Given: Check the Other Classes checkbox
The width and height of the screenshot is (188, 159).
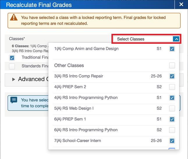Looking at the screenshot, I should click(x=172, y=65).
